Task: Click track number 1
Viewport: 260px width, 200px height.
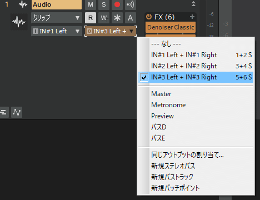Action: tap(7, 4)
